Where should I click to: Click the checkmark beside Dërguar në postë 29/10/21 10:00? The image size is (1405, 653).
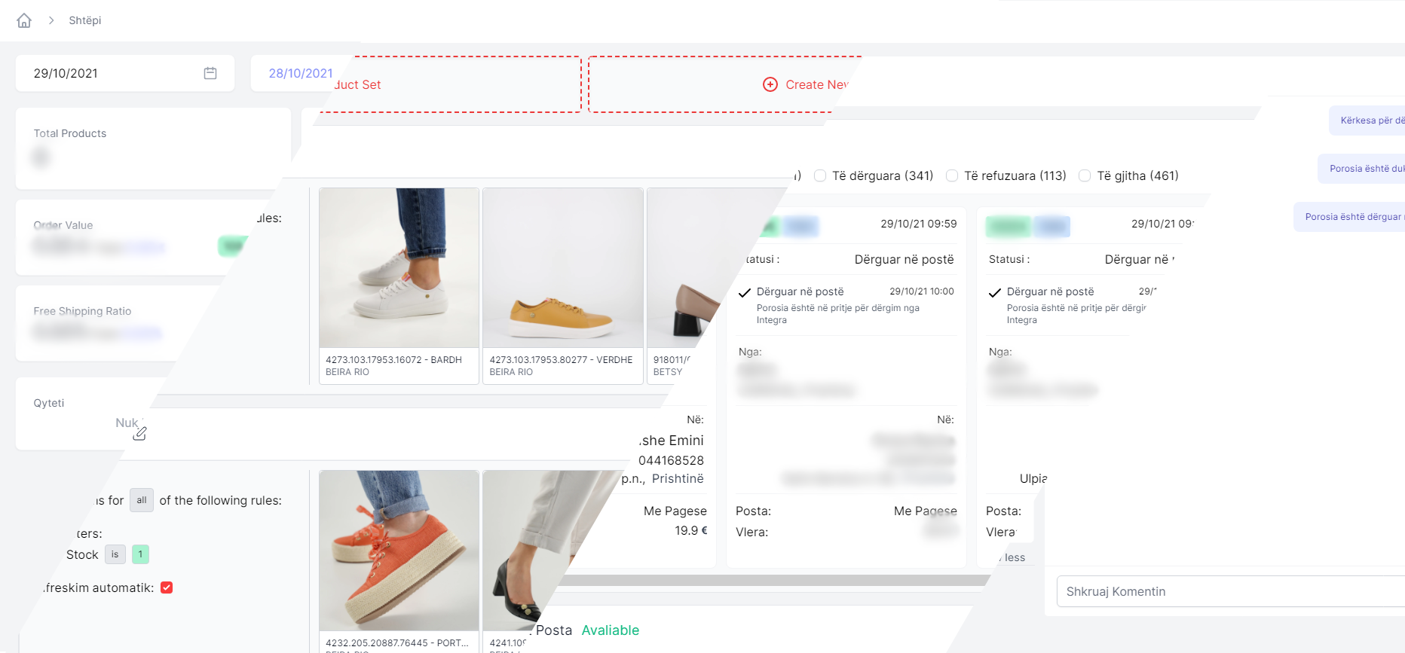(745, 292)
